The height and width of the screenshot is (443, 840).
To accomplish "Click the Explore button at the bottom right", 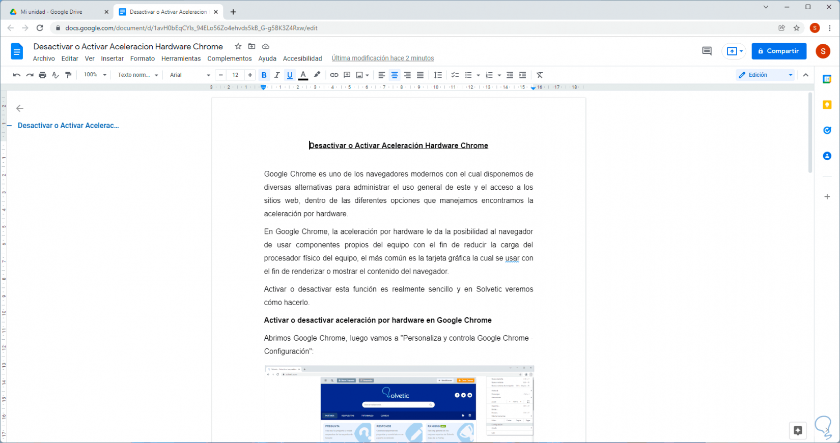I will coord(798,431).
